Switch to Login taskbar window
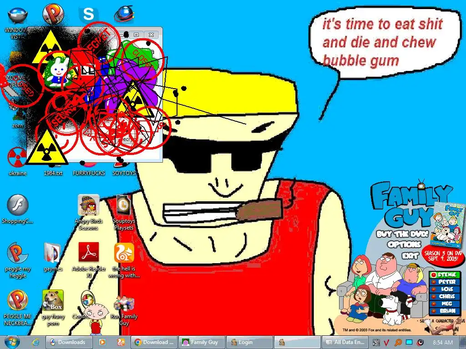This screenshot has height=349, width=466. tap(250, 342)
